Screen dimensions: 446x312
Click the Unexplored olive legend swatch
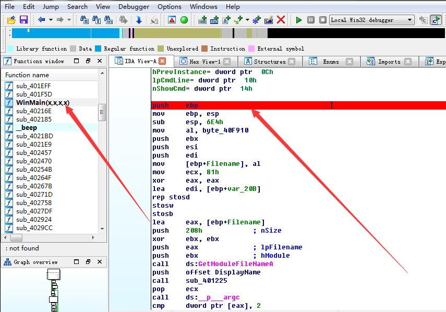161,49
